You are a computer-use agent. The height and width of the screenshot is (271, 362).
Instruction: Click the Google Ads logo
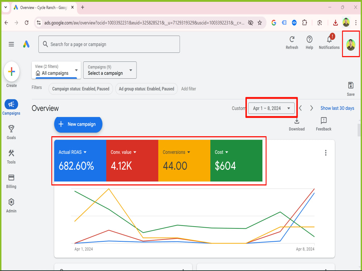pyautogui.click(x=26, y=44)
